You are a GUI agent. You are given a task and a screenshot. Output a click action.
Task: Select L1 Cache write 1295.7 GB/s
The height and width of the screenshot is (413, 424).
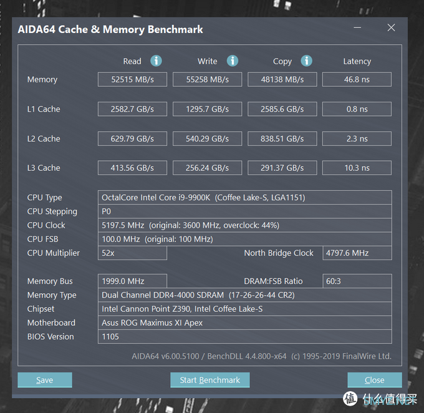pyautogui.click(x=208, y=109)
